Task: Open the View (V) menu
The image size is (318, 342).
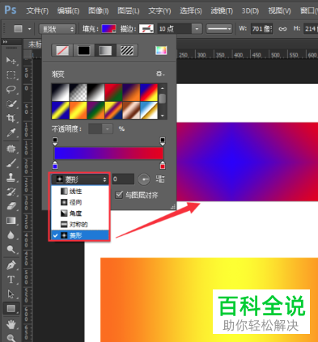Action: point(279,11)
